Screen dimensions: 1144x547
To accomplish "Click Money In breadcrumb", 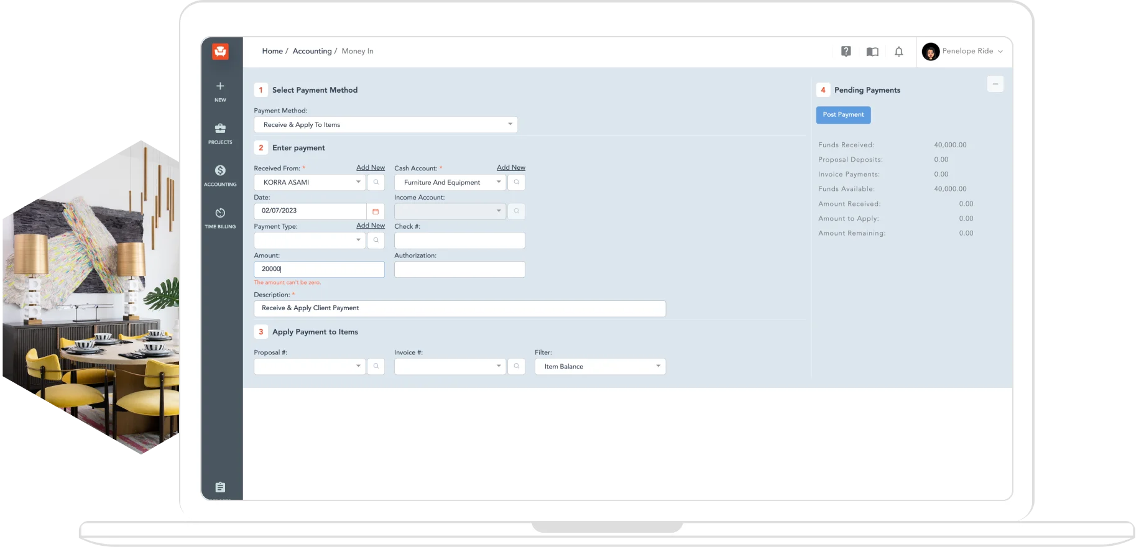I will point(357,51).
